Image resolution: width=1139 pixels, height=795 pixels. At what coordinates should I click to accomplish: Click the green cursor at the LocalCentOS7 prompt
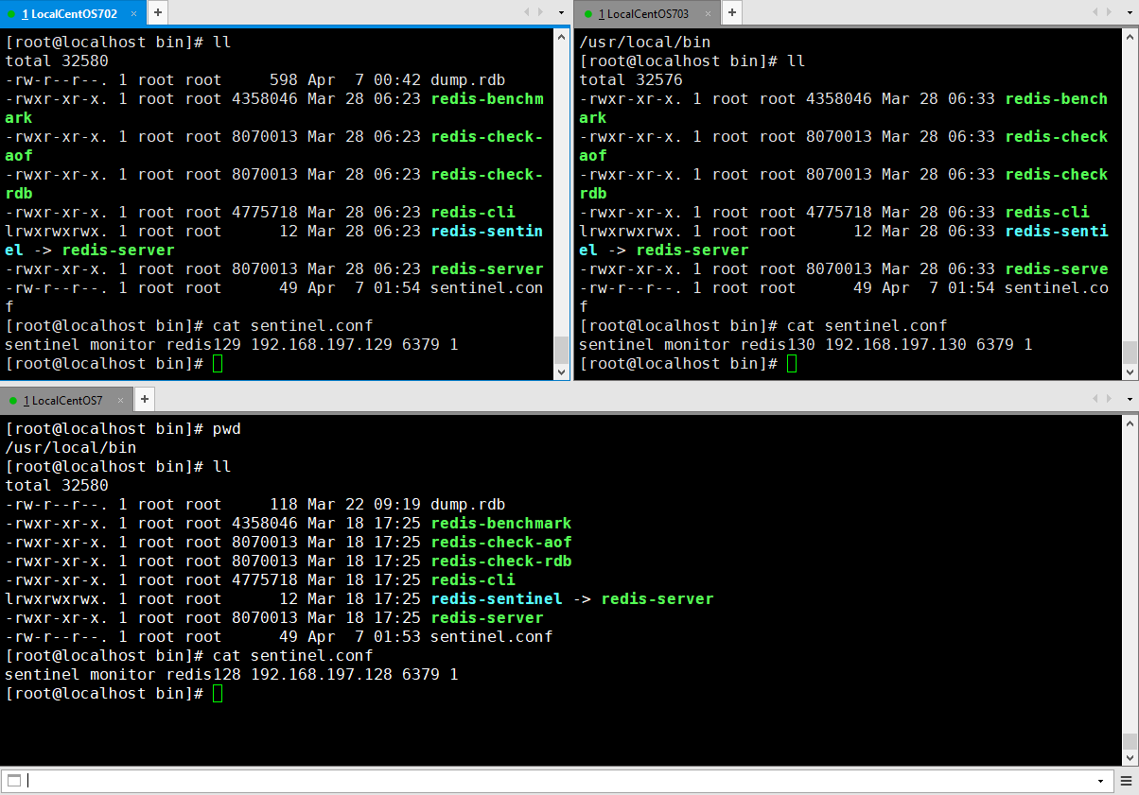(x=218, y=694)
